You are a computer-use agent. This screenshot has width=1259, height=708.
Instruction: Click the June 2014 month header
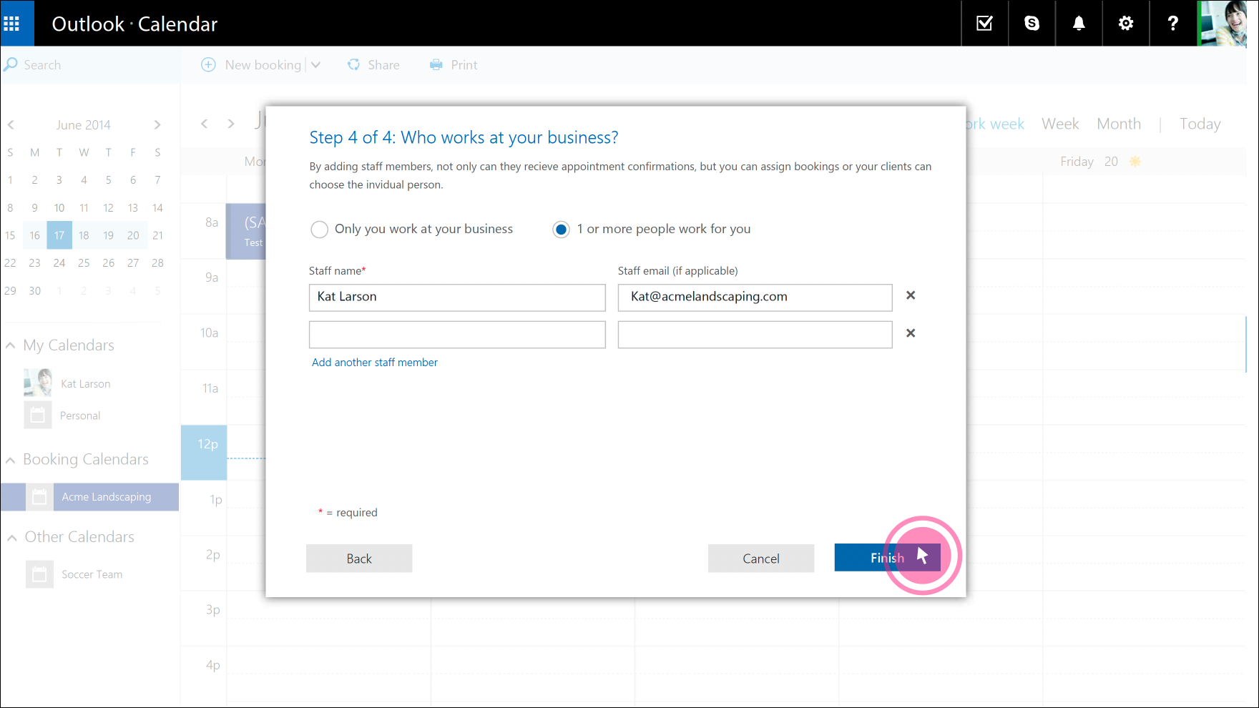[x=84, y=125]
